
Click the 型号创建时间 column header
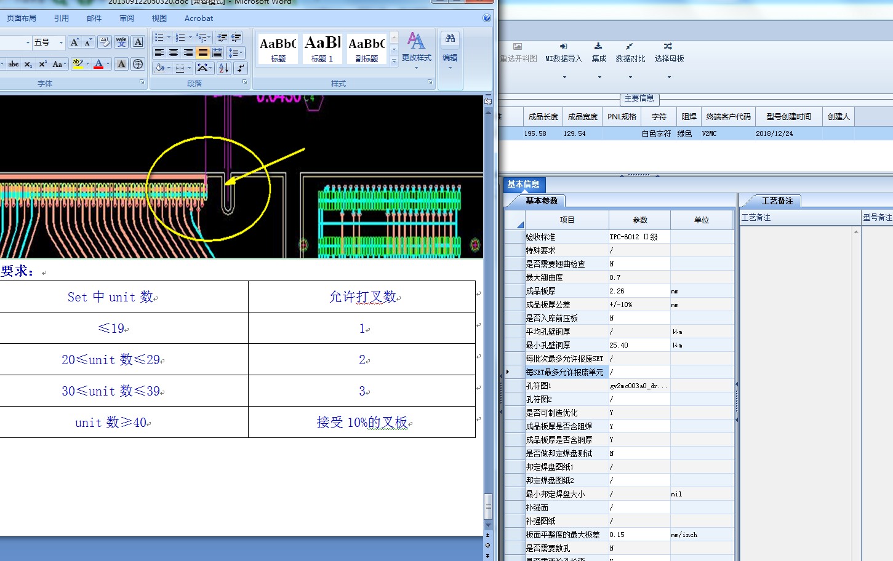pos(788,116)
